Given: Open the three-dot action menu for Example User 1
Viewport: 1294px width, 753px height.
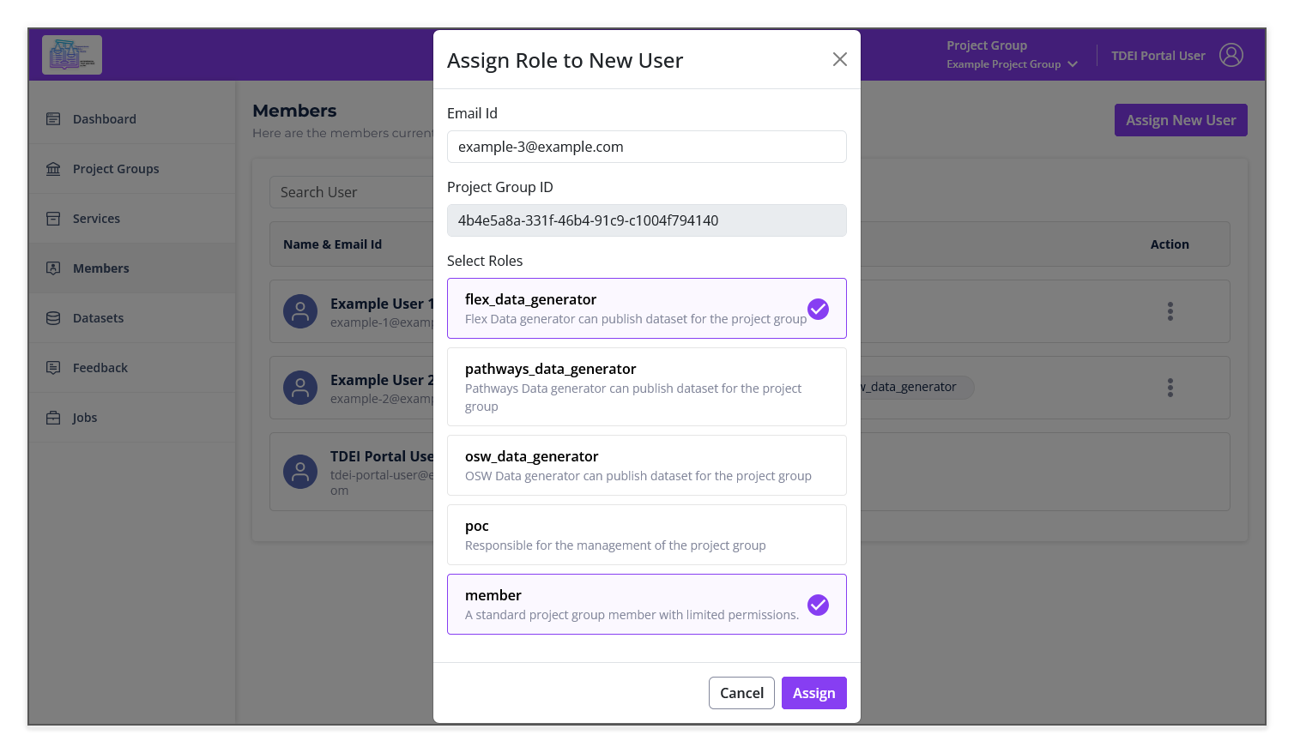Looking at the screenshot, I should [x=1170, y=311].
